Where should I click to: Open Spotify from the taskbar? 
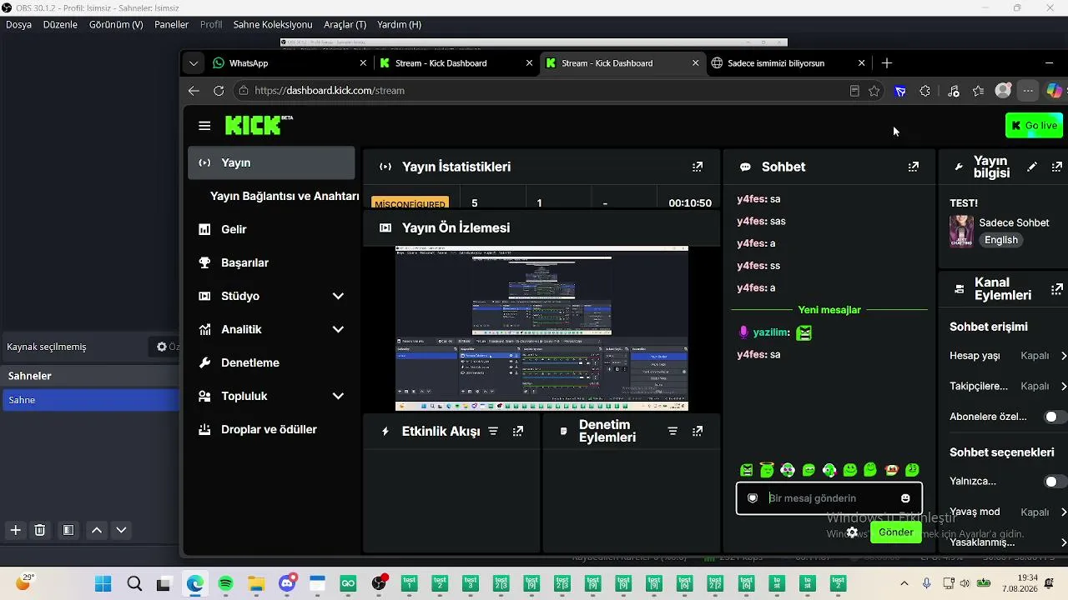coord(225,584)
